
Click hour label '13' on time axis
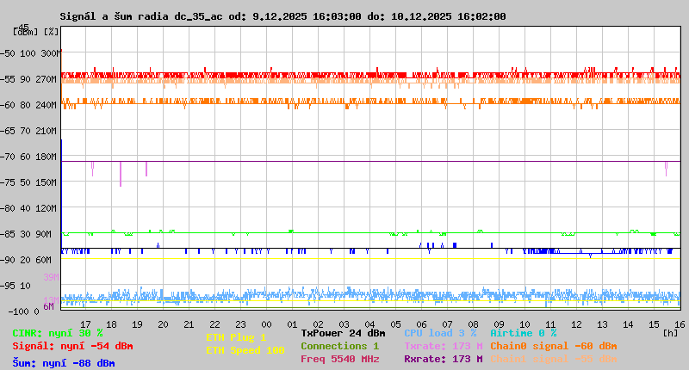pos(602,324)
